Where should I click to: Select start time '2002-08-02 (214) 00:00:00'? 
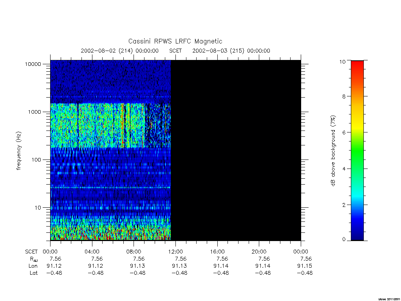(x=120, y=51)
